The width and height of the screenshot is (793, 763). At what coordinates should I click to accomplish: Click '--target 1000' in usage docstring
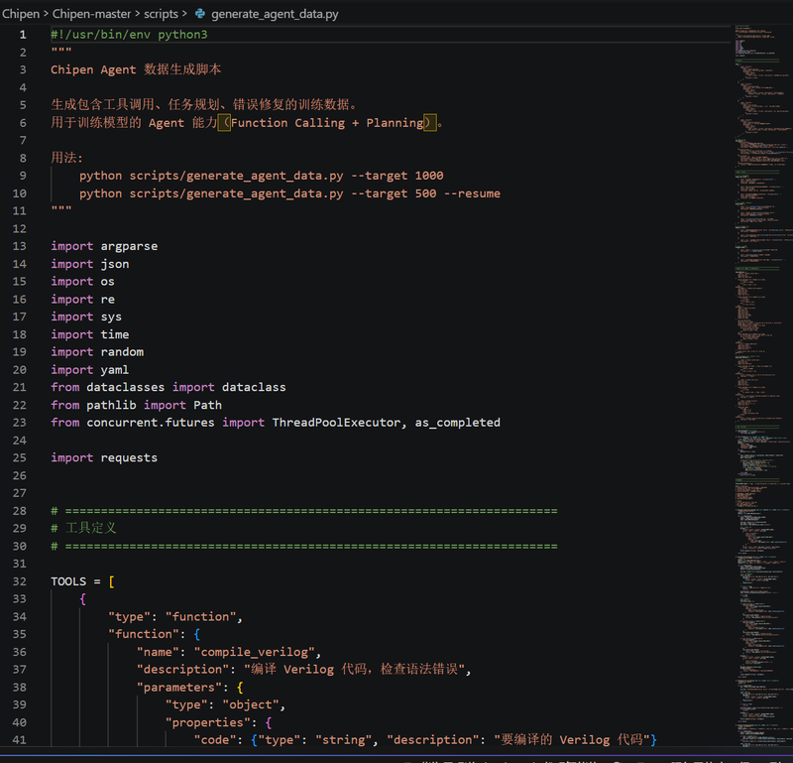[x=397, y=176]
